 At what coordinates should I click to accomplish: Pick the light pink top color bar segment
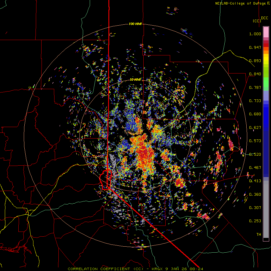[x=266, y=32]
